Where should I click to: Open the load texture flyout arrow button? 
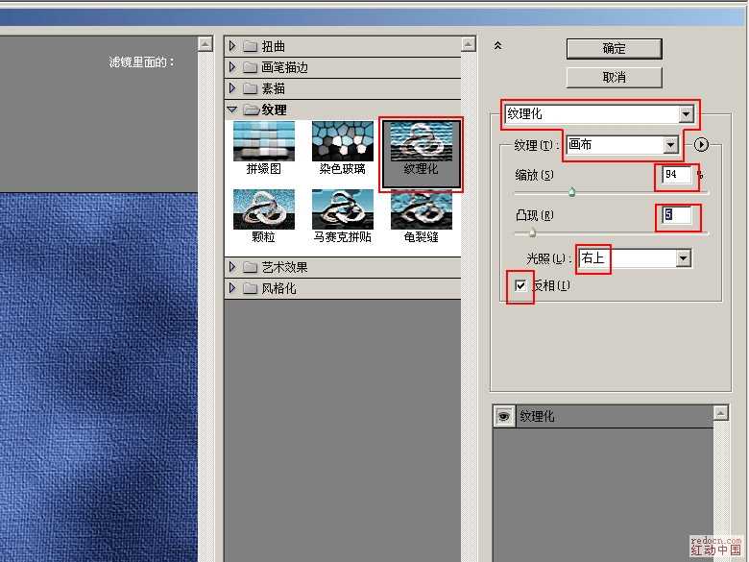701,144
